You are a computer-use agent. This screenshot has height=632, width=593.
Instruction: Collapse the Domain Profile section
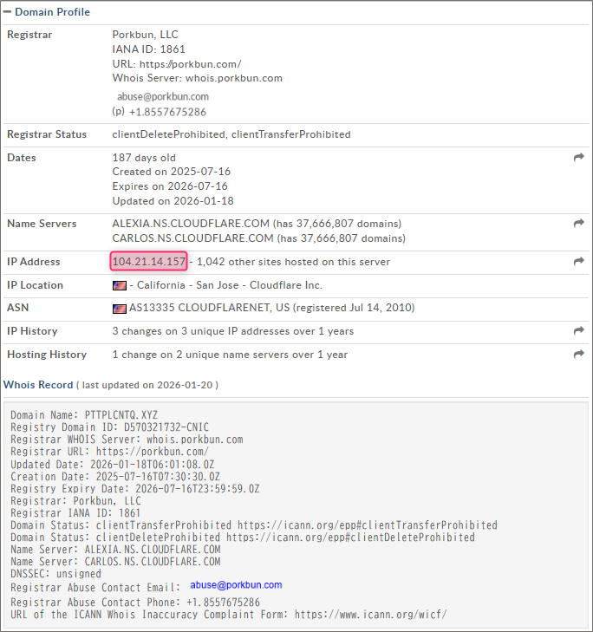pyautogui.click(x=8, y=12)
